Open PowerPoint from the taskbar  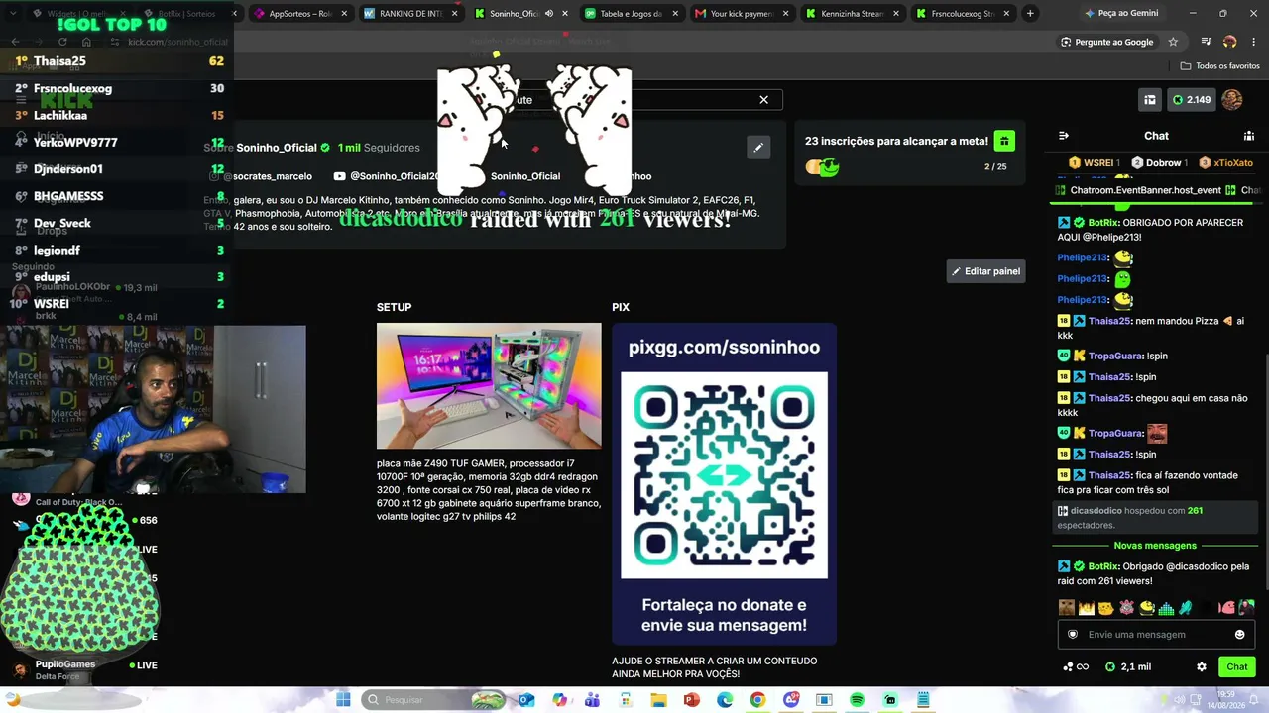tap(692, 700)
